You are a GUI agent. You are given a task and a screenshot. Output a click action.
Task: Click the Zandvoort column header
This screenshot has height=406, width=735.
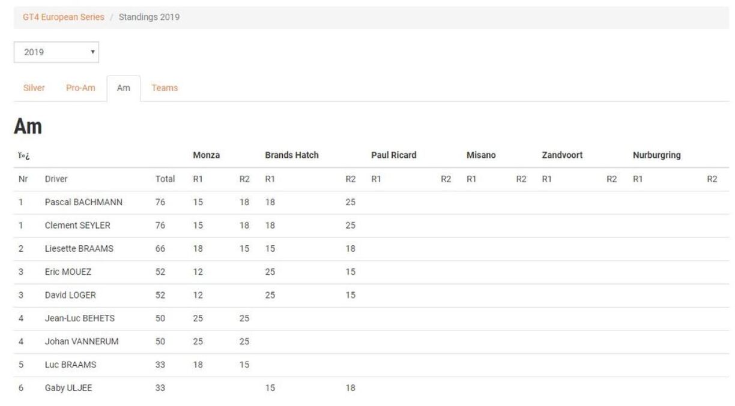pos(563,155)
